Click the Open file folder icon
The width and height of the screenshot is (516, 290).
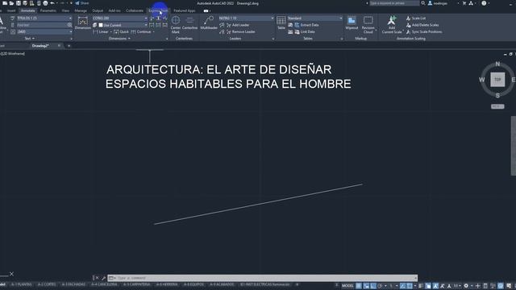[x=11, y=3]
